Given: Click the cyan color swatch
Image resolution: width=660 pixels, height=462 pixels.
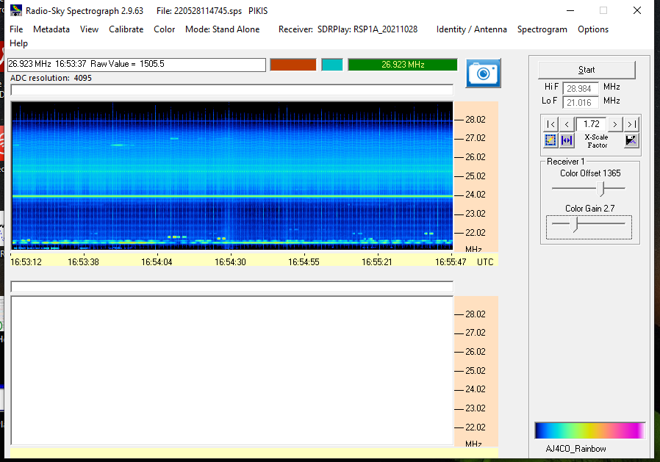Looking at the screenshot, I should (332, 65).
